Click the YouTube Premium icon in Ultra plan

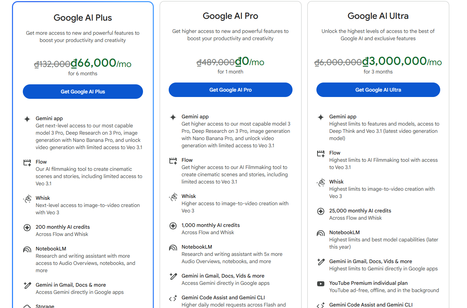[321, 284]
